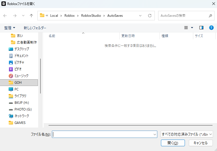Image resolution: width=217 pixels, height=151 pixels.
Task: Click the キャンセル button
Action: click(x=201, y=143)
